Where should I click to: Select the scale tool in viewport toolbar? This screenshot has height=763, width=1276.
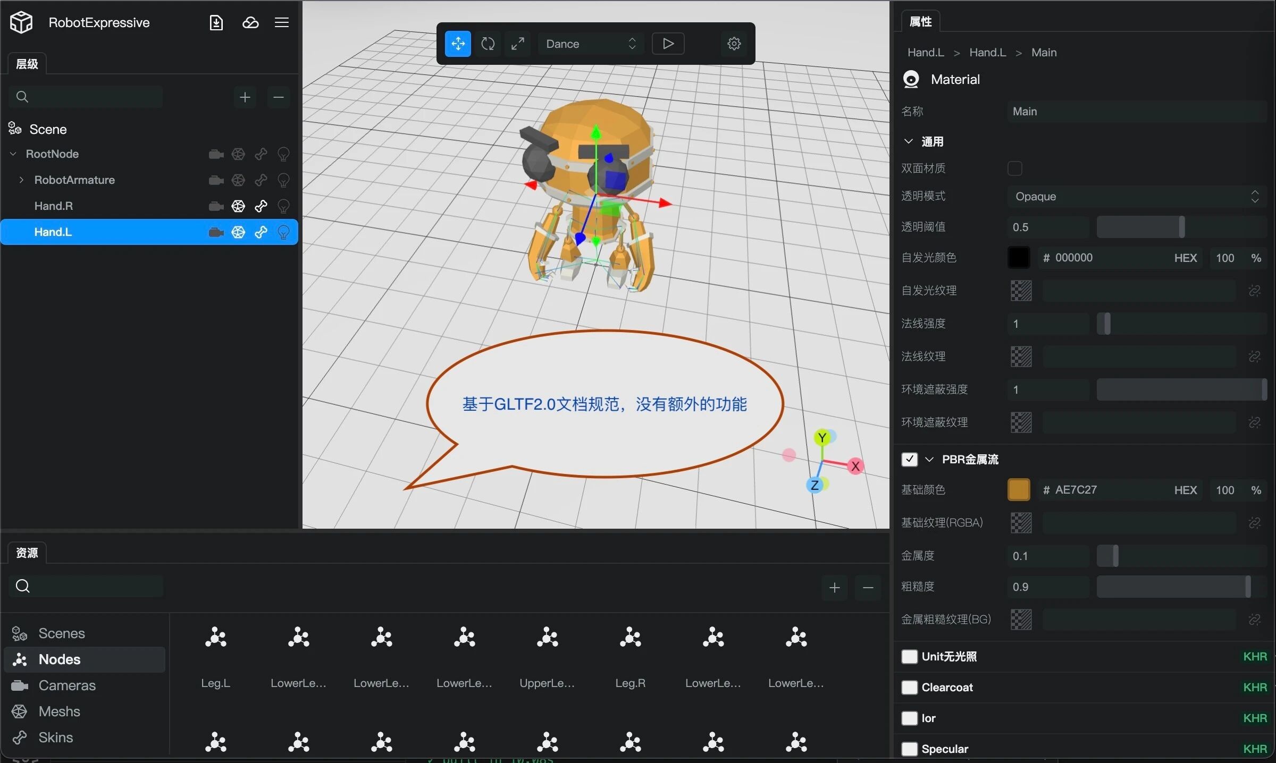tap(517, 44)
